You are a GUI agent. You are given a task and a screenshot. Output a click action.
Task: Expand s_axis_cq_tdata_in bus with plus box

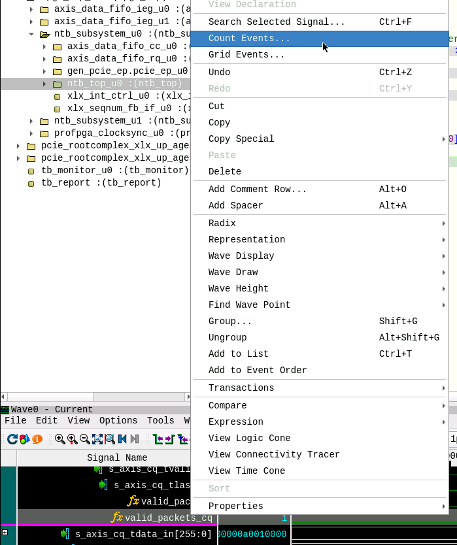click(5, 533)
